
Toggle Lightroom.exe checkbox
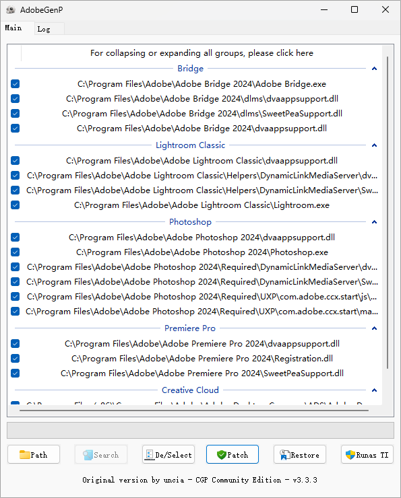click(x=15, y=205)
